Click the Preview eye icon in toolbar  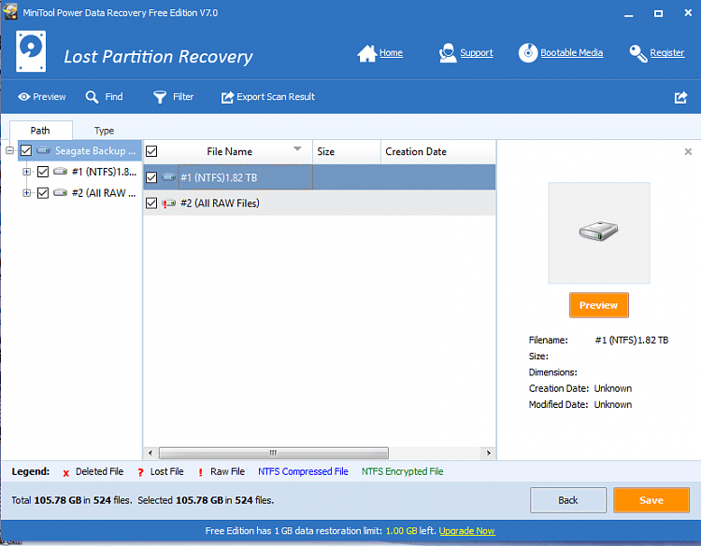23,97
